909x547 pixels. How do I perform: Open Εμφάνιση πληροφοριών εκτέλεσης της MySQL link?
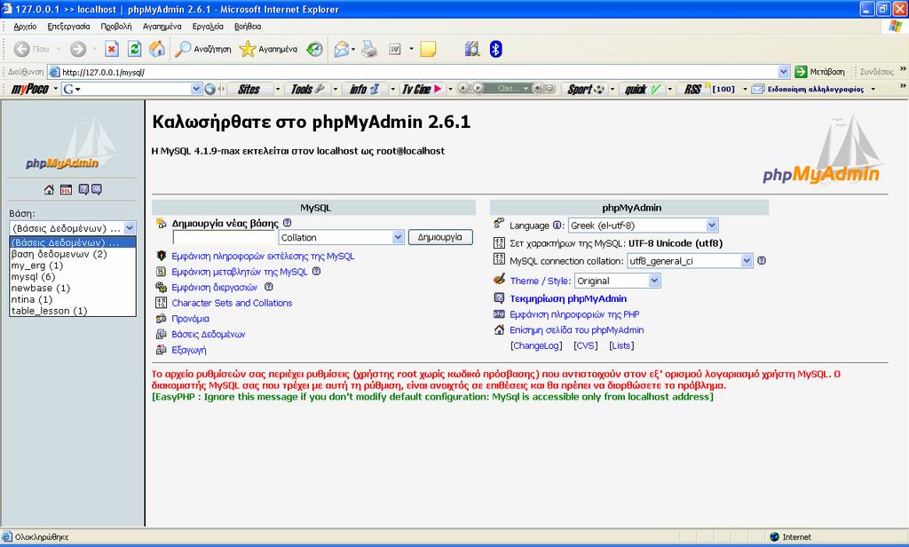point(263,256)
